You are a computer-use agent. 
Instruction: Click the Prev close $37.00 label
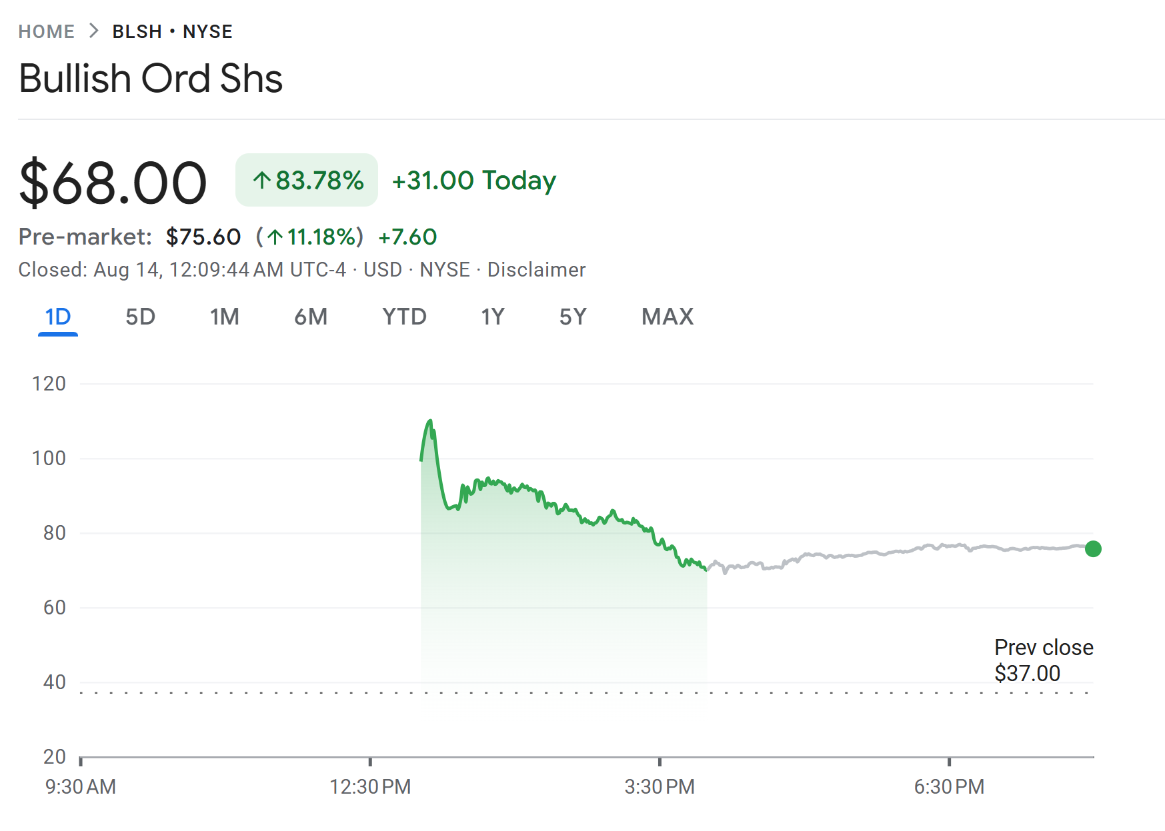pyautogui.click(x=1043, y=660)
